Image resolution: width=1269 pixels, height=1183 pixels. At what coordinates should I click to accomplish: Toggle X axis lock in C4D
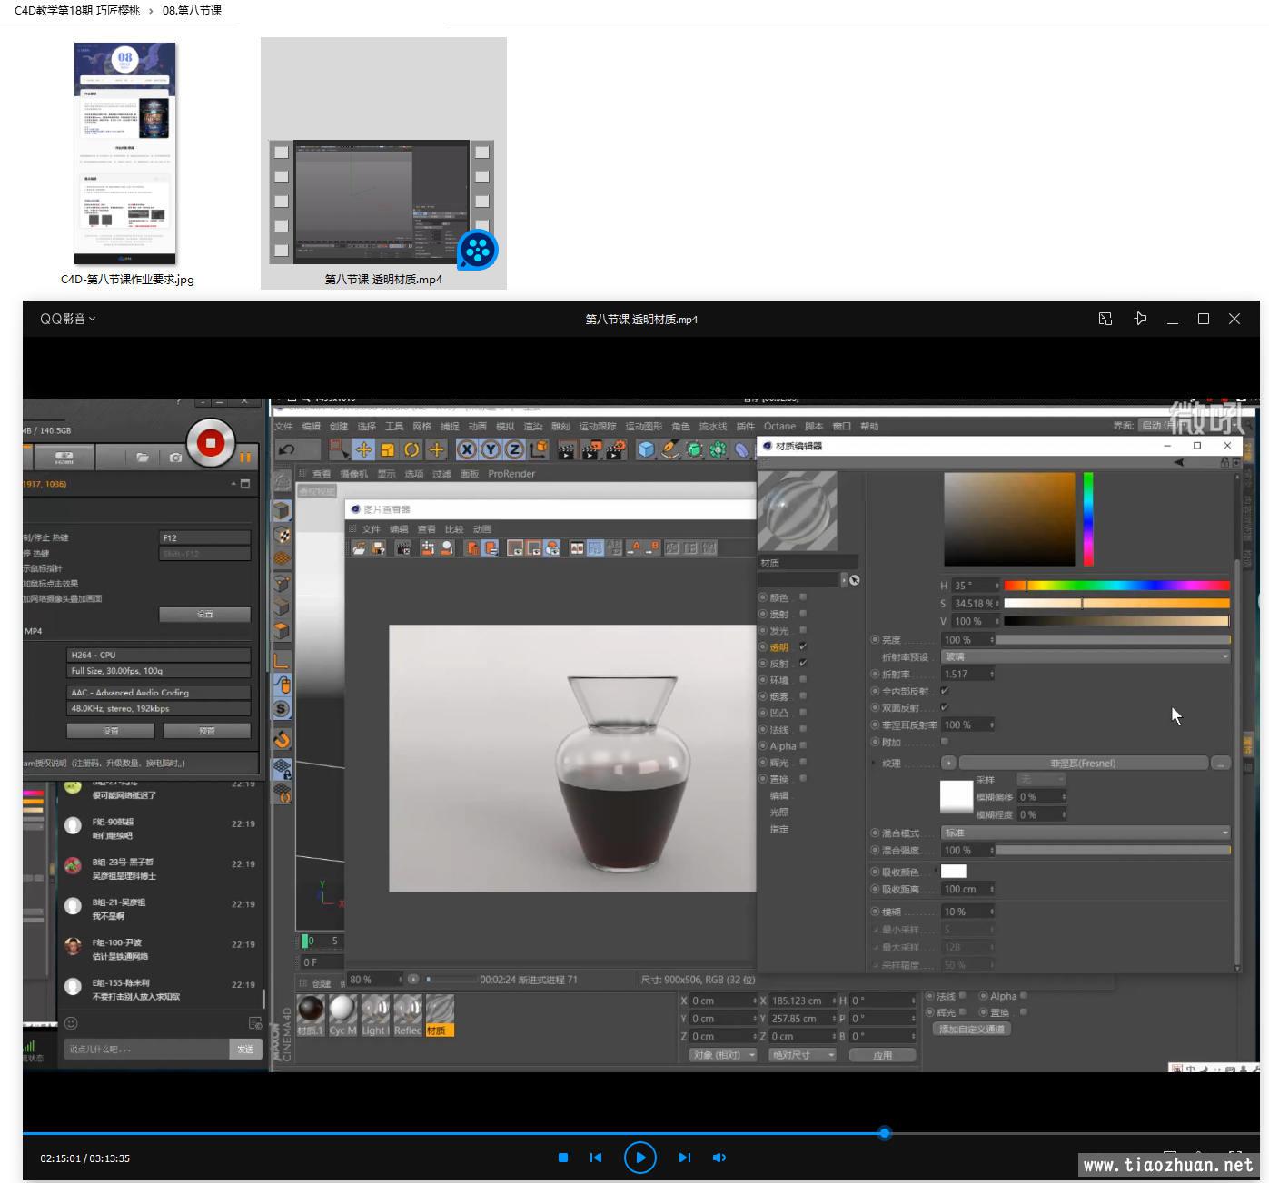[467, 449]
